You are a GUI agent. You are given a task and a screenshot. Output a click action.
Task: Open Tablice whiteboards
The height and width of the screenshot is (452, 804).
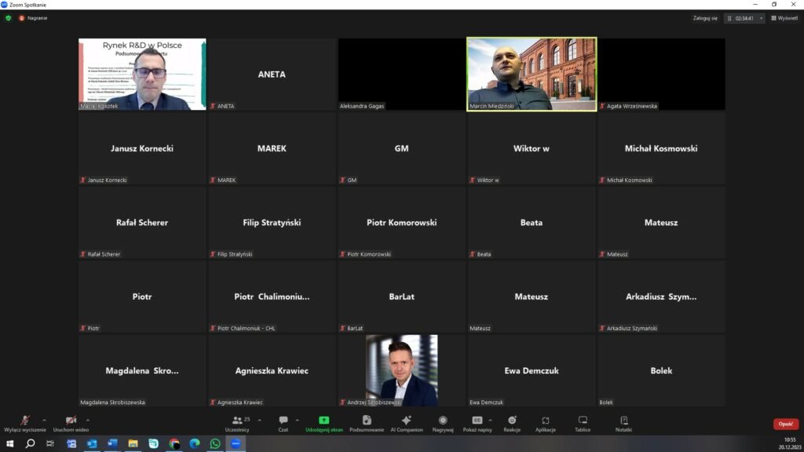click(x=583, y=422)
